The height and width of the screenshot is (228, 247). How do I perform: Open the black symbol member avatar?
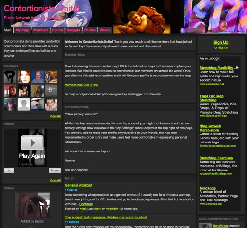[10, 77]
